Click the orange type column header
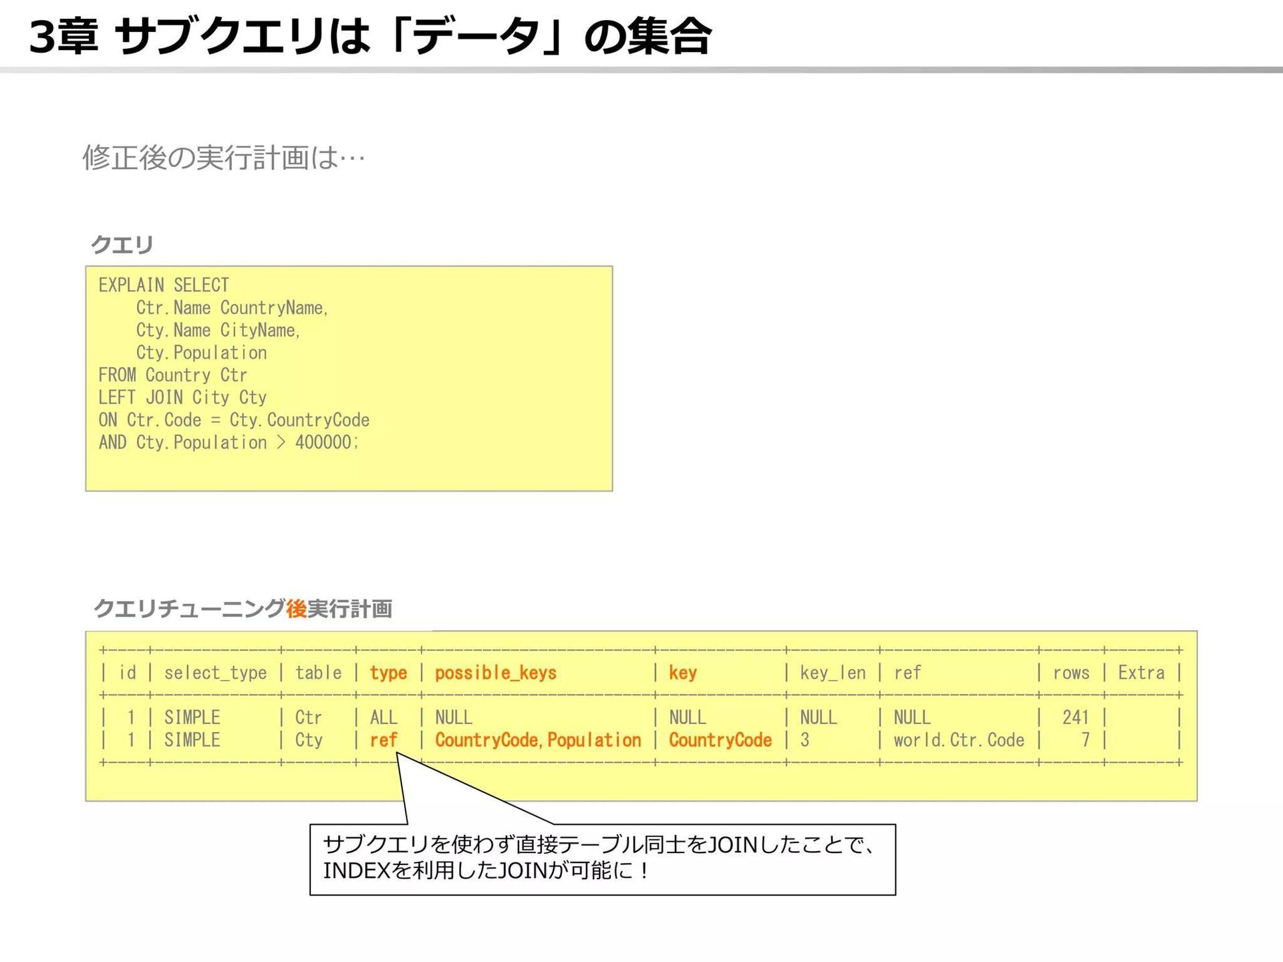The height and width of the screenshot is (962, 1283). point(388,673)
